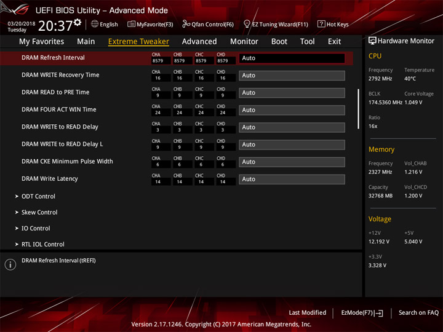This screenshot has width=443, height=332.
Task: Click the globe language icon
Action: [95, 24]
